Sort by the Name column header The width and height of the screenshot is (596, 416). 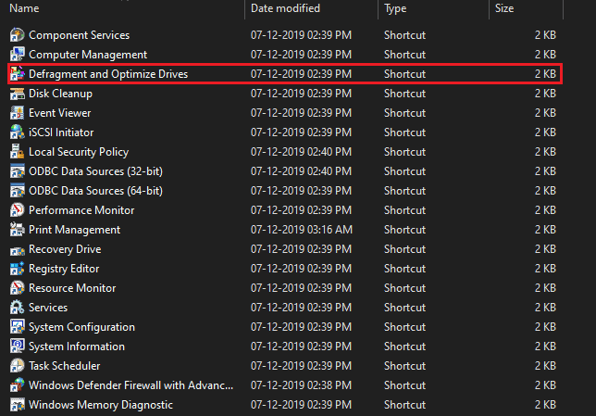(x=24, y=8)
